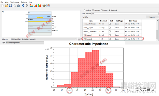Click the waveform graph toolbar icon
The width and height of the screenshot is (159, 96).
point(48,6)
